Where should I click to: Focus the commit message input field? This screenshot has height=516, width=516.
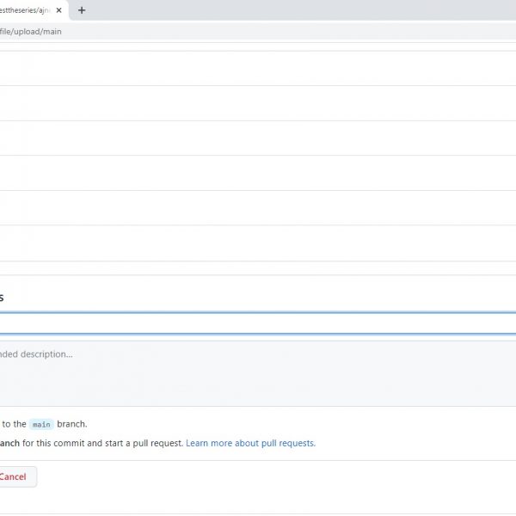coord(258,323)
